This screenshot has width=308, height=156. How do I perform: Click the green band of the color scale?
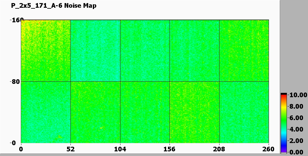[x=283, y=119]
